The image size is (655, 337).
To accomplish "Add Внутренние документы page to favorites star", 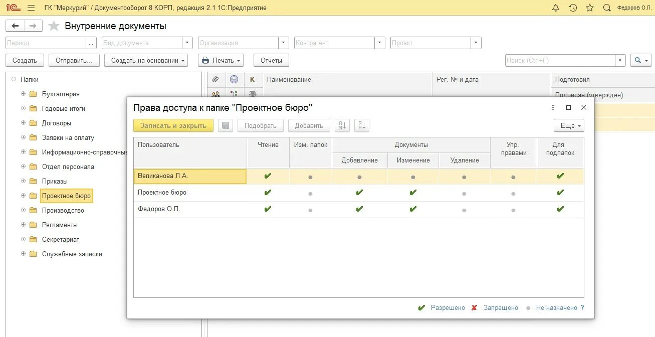I will coord(54,26).
